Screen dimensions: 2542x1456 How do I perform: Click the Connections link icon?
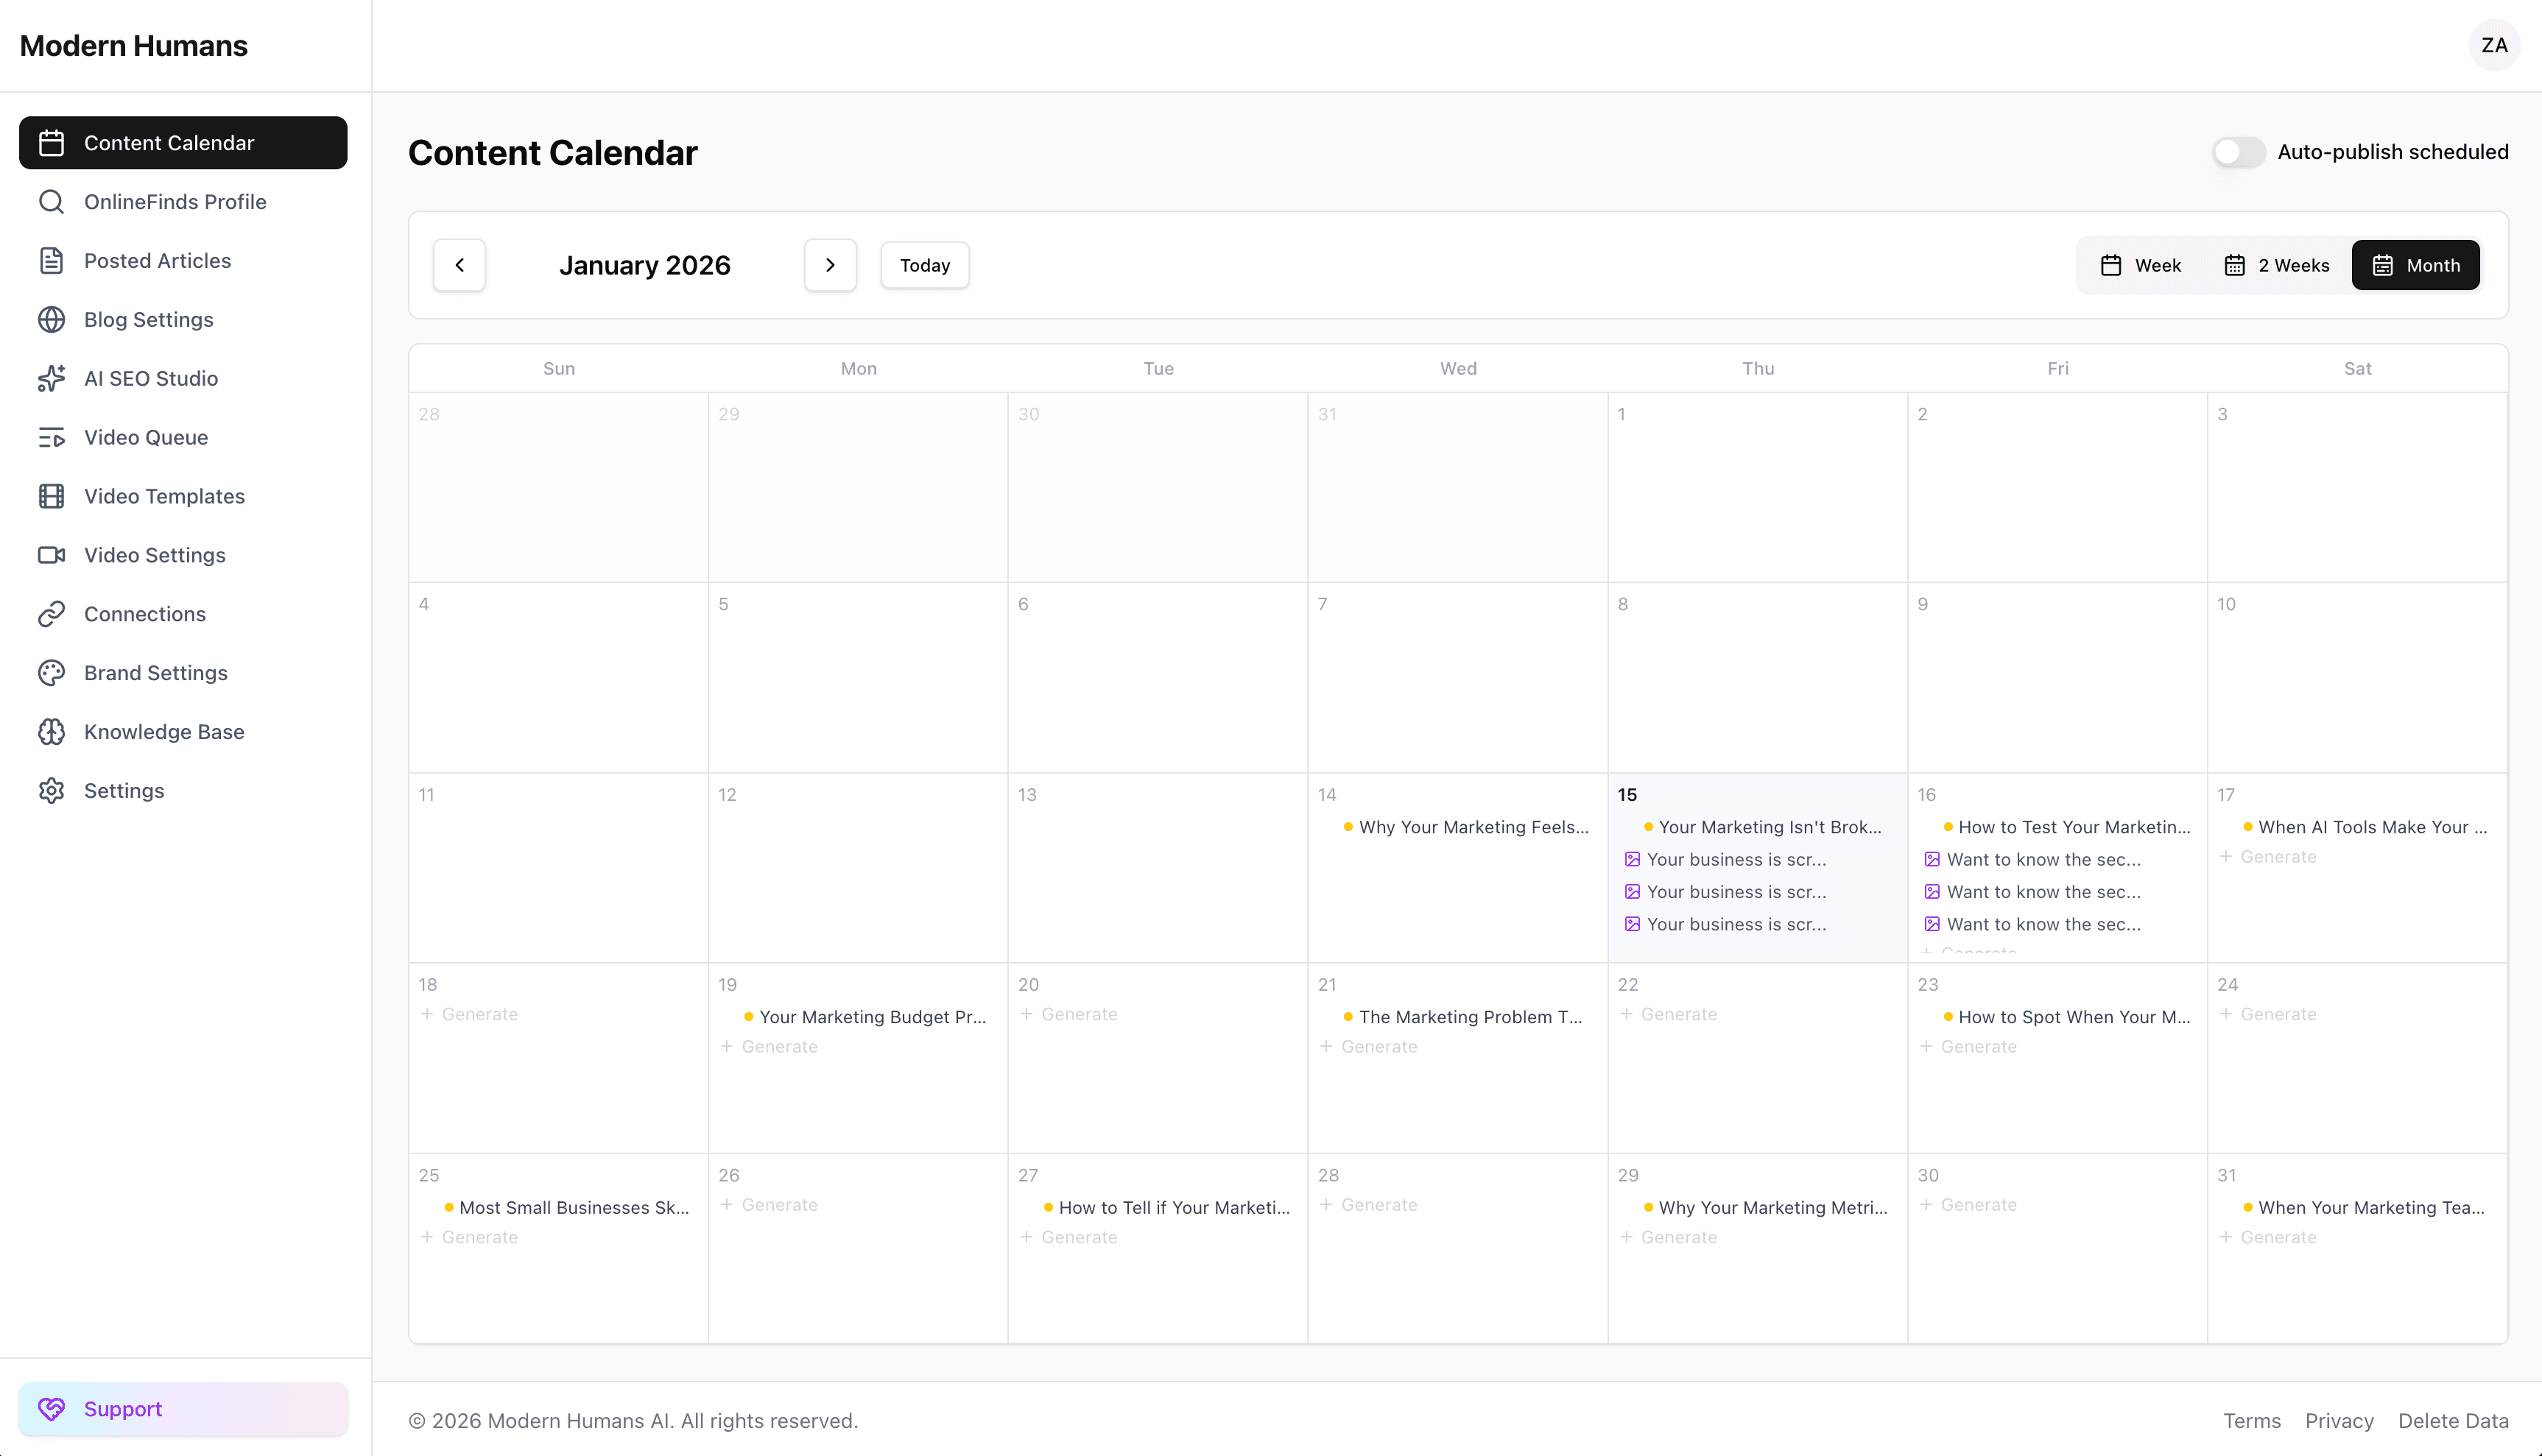[52, 613]
